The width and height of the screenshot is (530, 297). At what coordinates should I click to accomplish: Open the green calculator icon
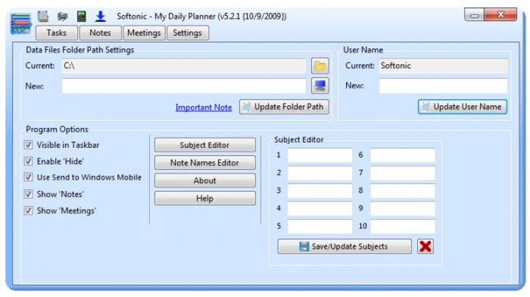[82, 16]
